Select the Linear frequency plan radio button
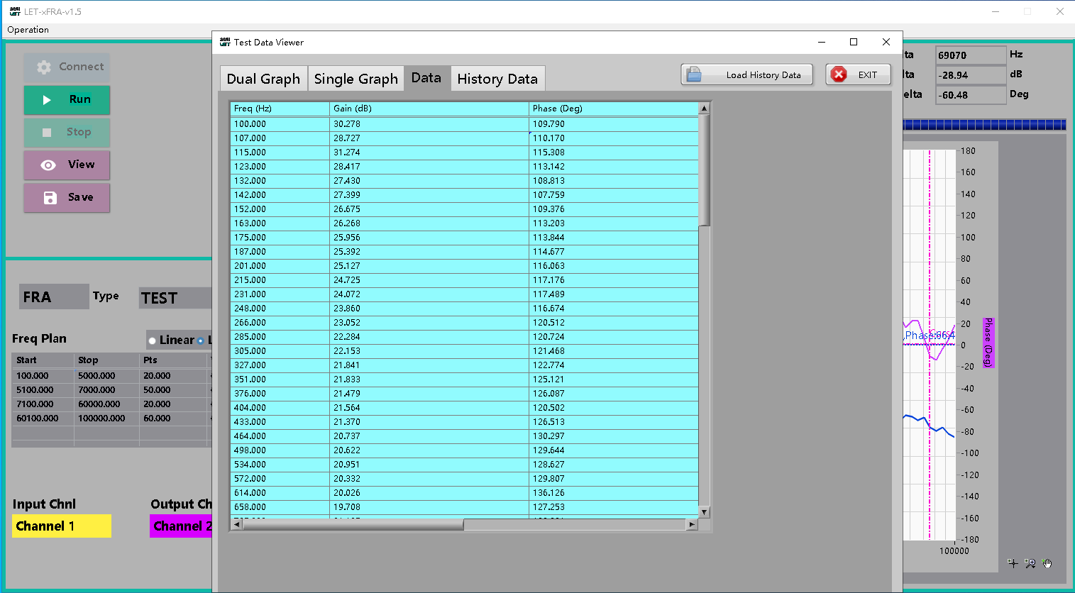The height and width of the screenshot is (593, 1075). [153, 340]
